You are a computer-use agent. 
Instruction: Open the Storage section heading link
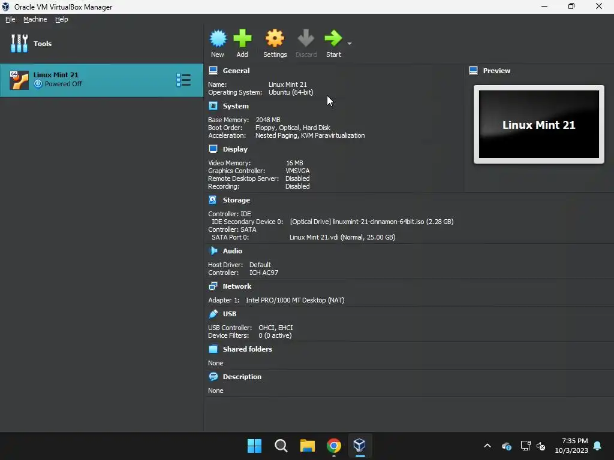coord(236,200)
